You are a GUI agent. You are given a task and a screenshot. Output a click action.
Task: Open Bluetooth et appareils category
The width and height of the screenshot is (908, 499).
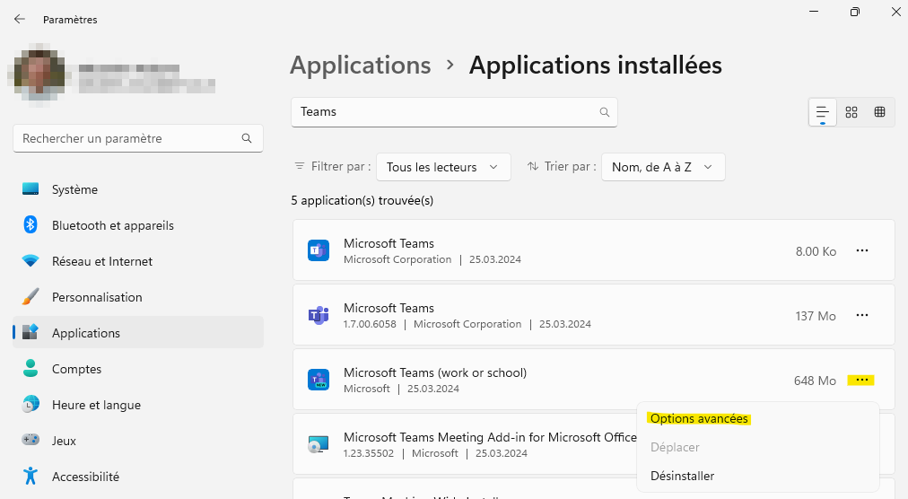(x=138, y=225)
